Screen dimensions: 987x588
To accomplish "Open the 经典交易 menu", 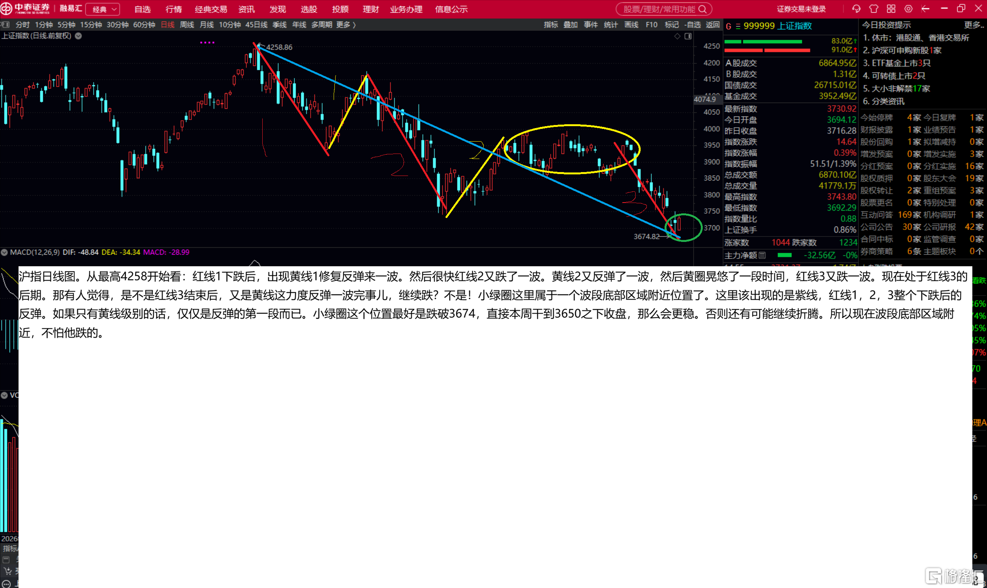I will tap(211, 9).
